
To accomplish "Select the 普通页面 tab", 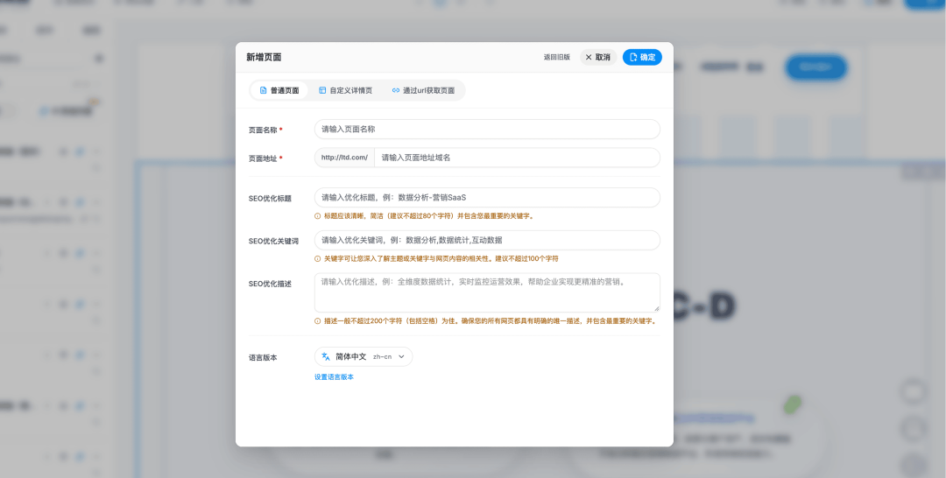I will [279, 90].
